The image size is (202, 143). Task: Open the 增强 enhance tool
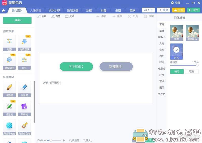pos(9,43)
